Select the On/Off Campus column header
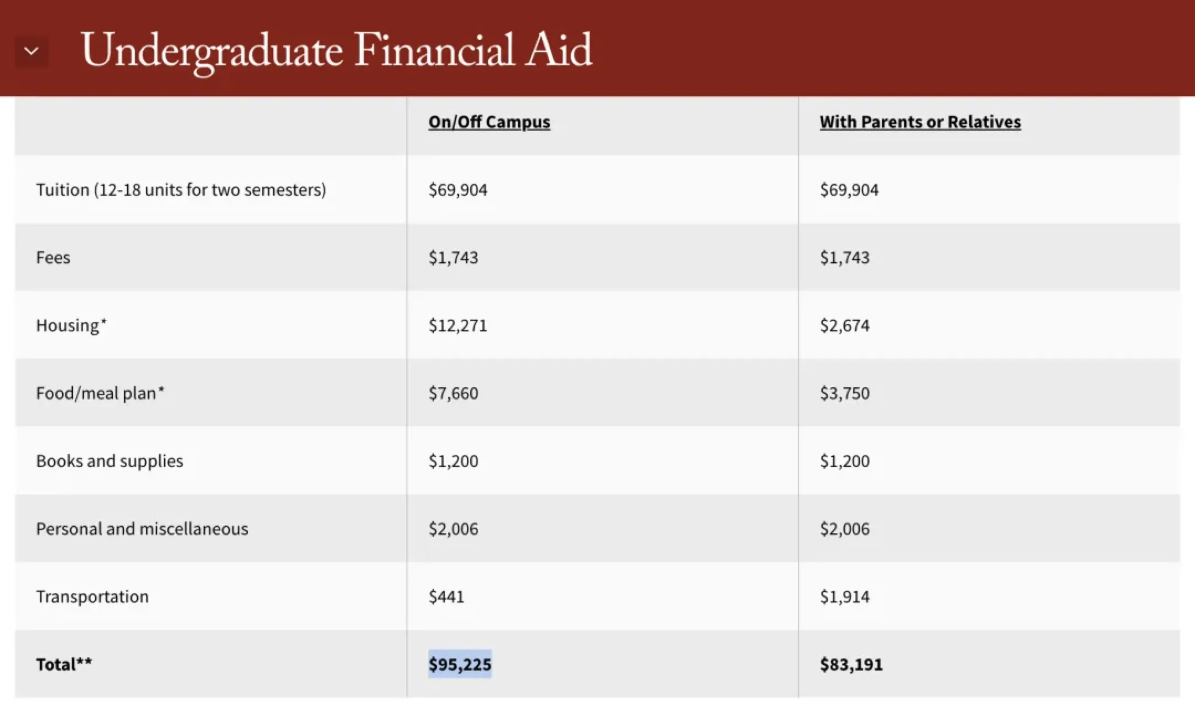Screen dimensions: 1195x716 489,122
